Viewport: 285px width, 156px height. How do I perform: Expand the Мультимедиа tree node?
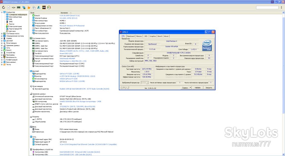tap(2, 43)
